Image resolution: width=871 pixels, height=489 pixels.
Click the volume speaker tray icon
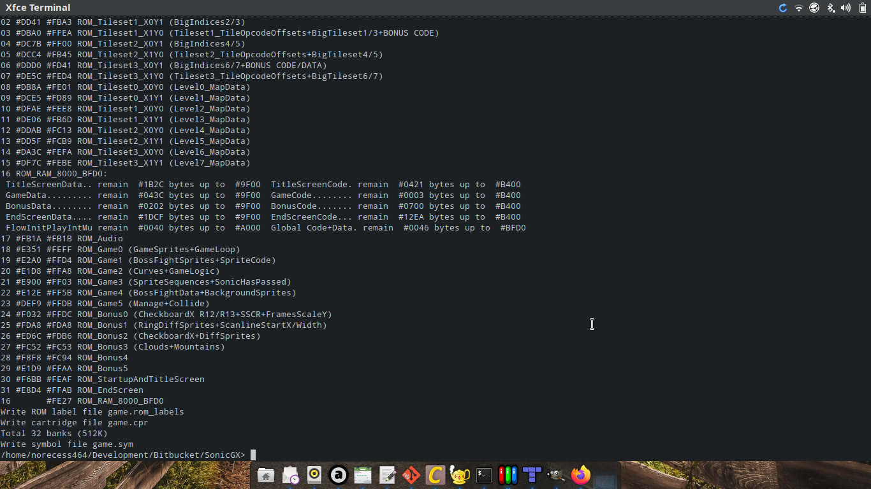pyautogui.click(x=846, y=8)
